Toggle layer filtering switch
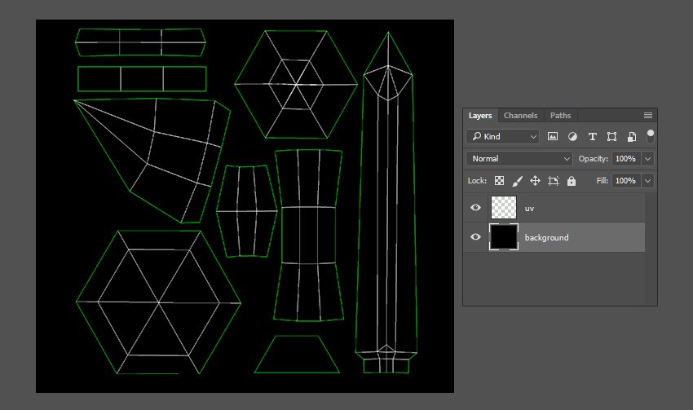The height and width of the screenshot is (410, 693). pos(651,135)
